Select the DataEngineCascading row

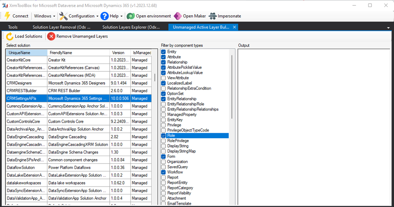coord(79,137)
